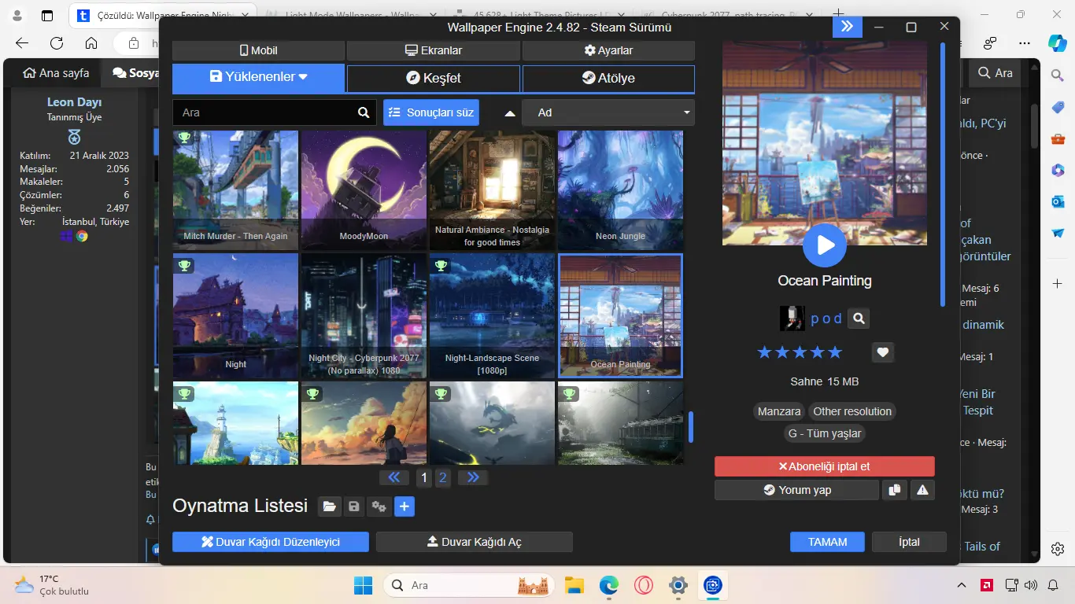The width and height of the screenshot is (1075, 604).
Task: Select Natural Ambiance - Nostalgia wallpaper
Action: coord(492,190)
